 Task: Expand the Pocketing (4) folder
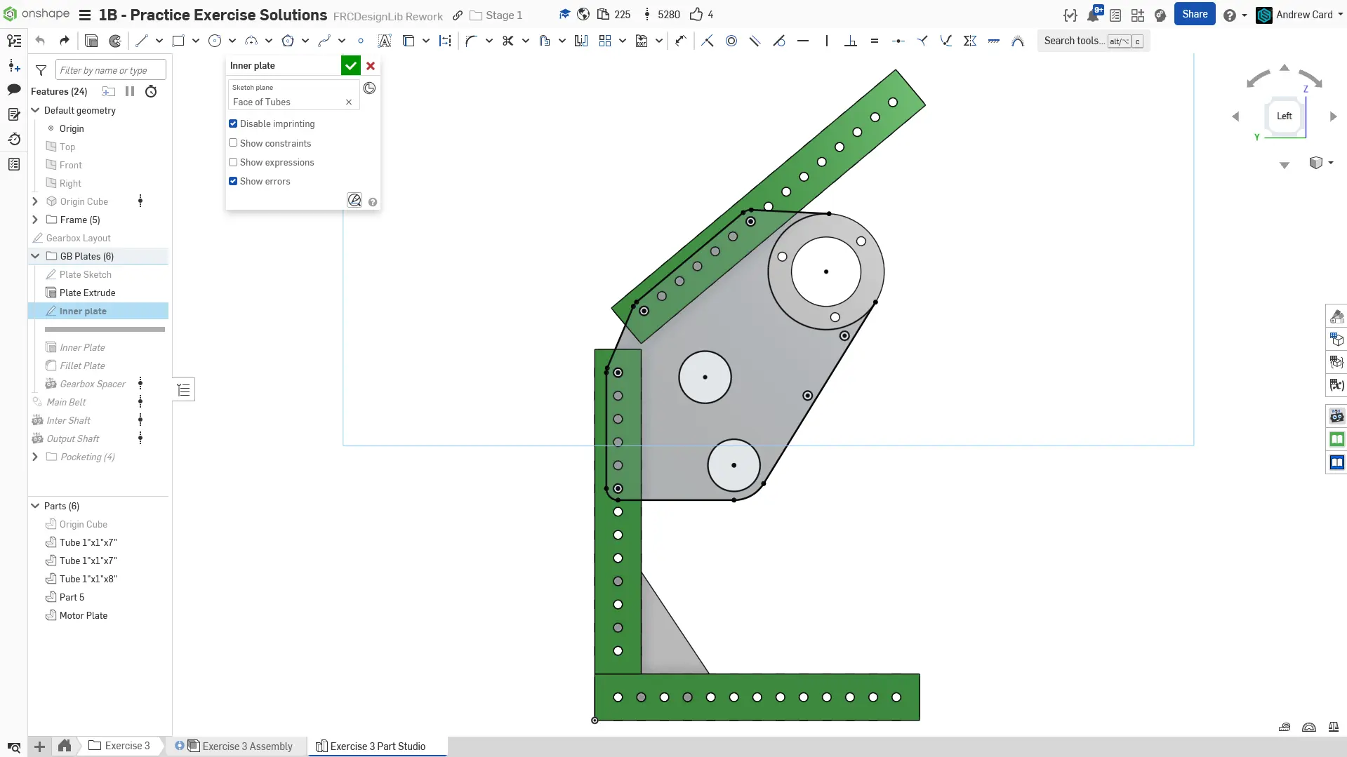pos(35,457)
